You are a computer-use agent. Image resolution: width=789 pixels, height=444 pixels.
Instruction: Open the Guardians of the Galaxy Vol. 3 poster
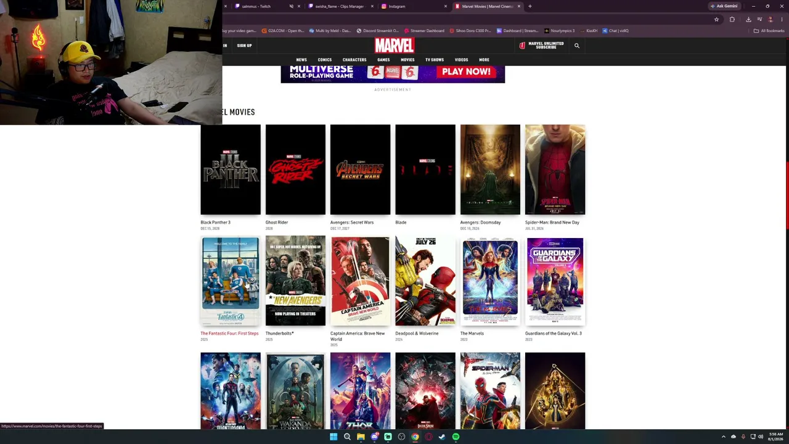[555, 281]
